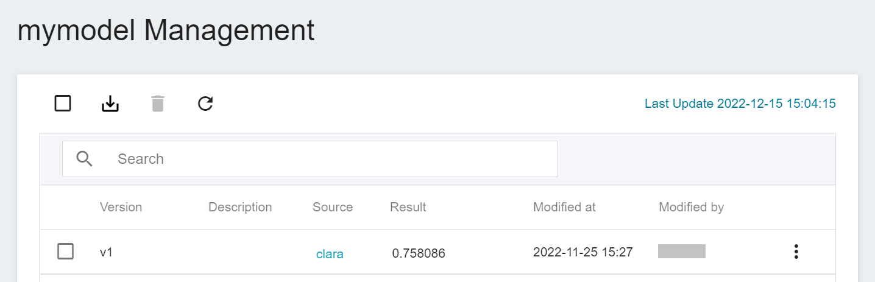This screenshot has height=282, width=875.
Task: Sort by the Version column header
Action: (121, 207)
